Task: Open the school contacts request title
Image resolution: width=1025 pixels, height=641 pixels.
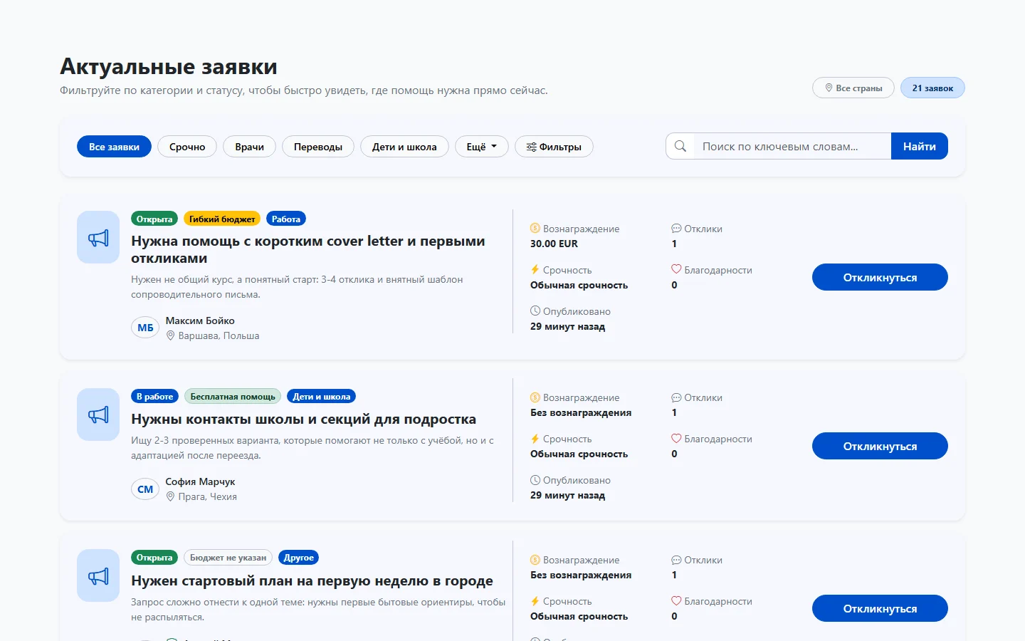Action: tap(303, 419)
